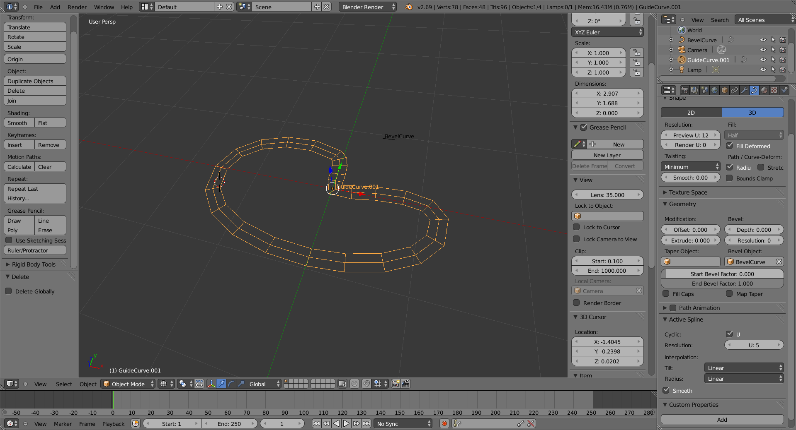Jump to the first frame in timeline
This screenshot has height=430, width=796.
tap(316, 423)
